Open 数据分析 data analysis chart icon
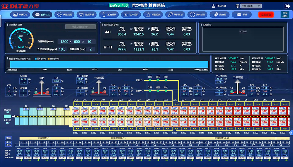 point(82,15)
